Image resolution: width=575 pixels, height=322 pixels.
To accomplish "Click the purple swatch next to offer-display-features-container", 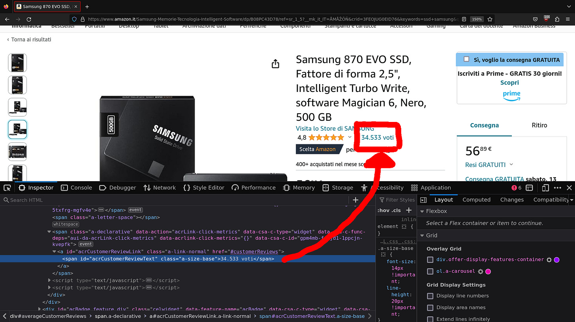I will click(556, 260).
